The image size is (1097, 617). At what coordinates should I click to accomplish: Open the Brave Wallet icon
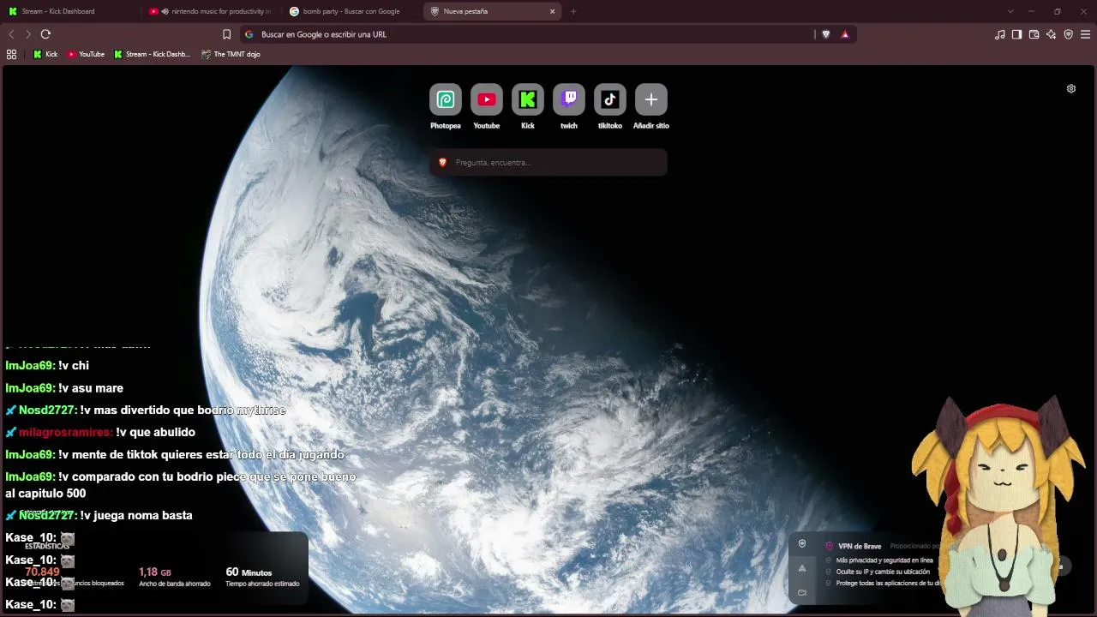tap(1034, 34)
